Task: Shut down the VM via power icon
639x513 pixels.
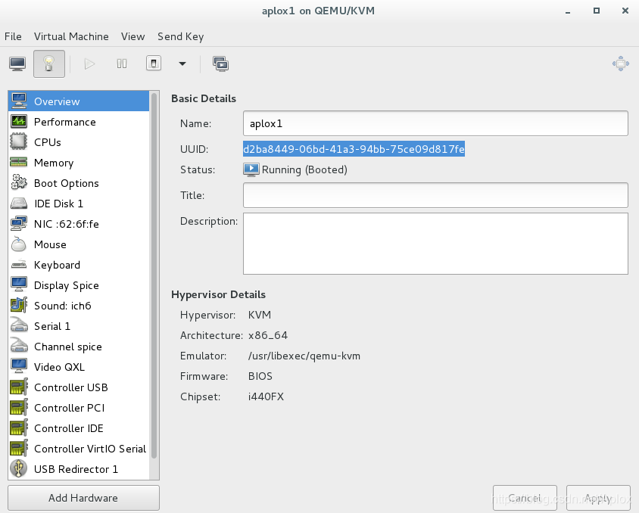Action: [x=154, y=64]
